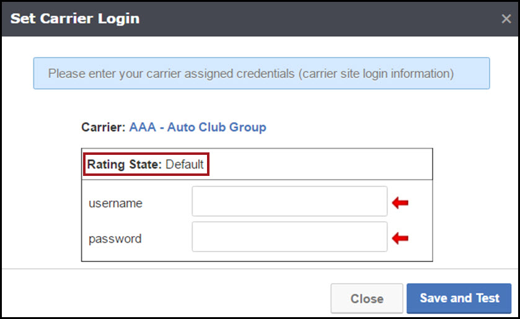Click the 'Carrier:' label
Viewport: 520px width, 319px height.
click(x=104, y=128)
